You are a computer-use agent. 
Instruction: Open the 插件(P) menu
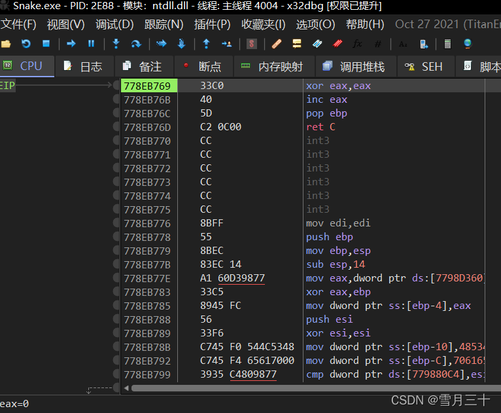212,24
